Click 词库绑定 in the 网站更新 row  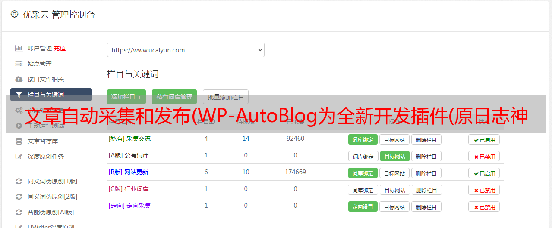(x=363, y=173)
